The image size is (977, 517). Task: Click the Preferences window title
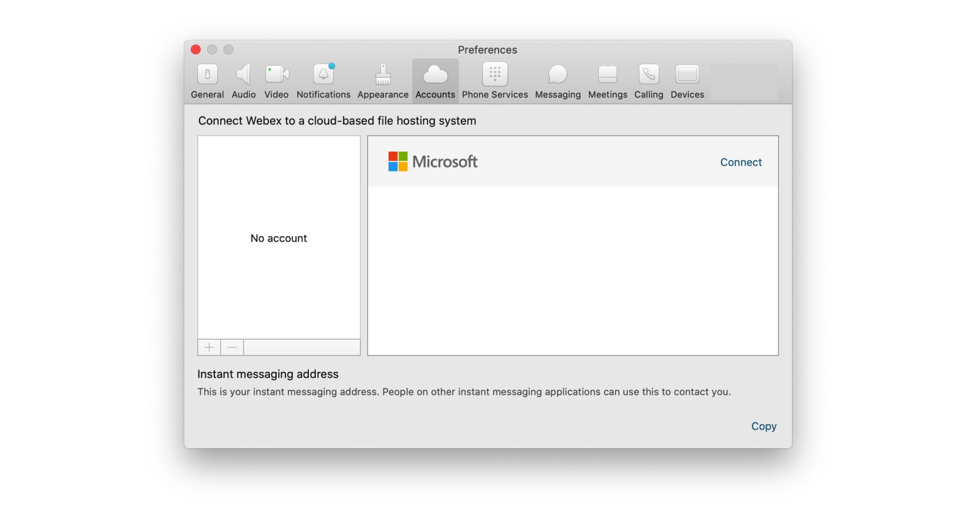click(x=487, y=50)
